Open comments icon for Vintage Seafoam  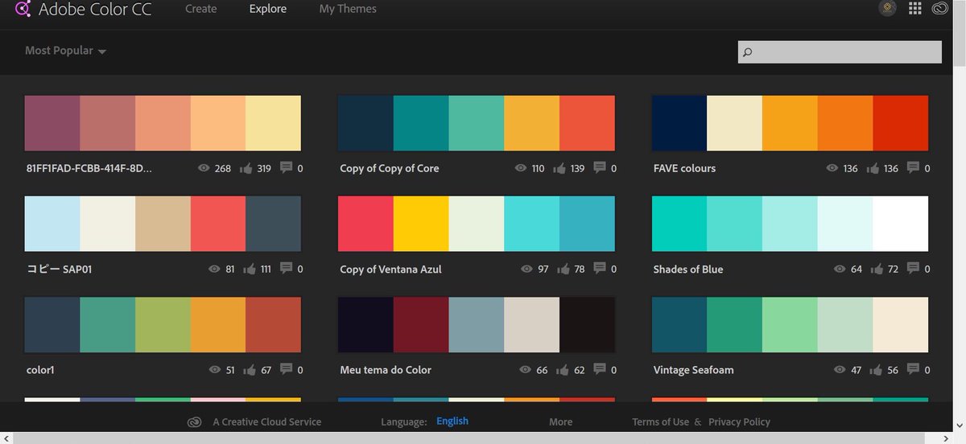[914, 368]
